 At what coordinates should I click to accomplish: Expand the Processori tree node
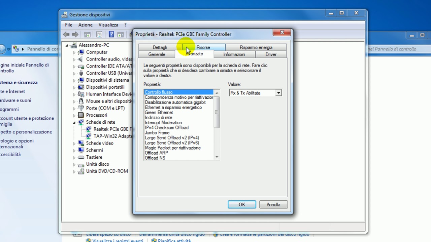point(74,115)
